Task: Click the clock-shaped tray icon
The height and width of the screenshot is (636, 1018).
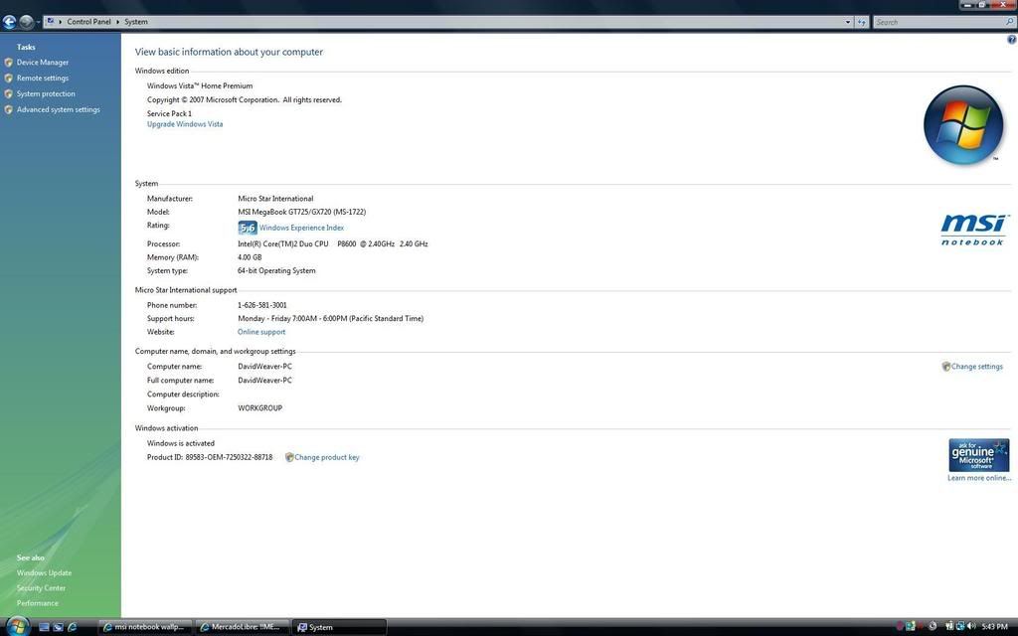Action: tap(933, 626)
